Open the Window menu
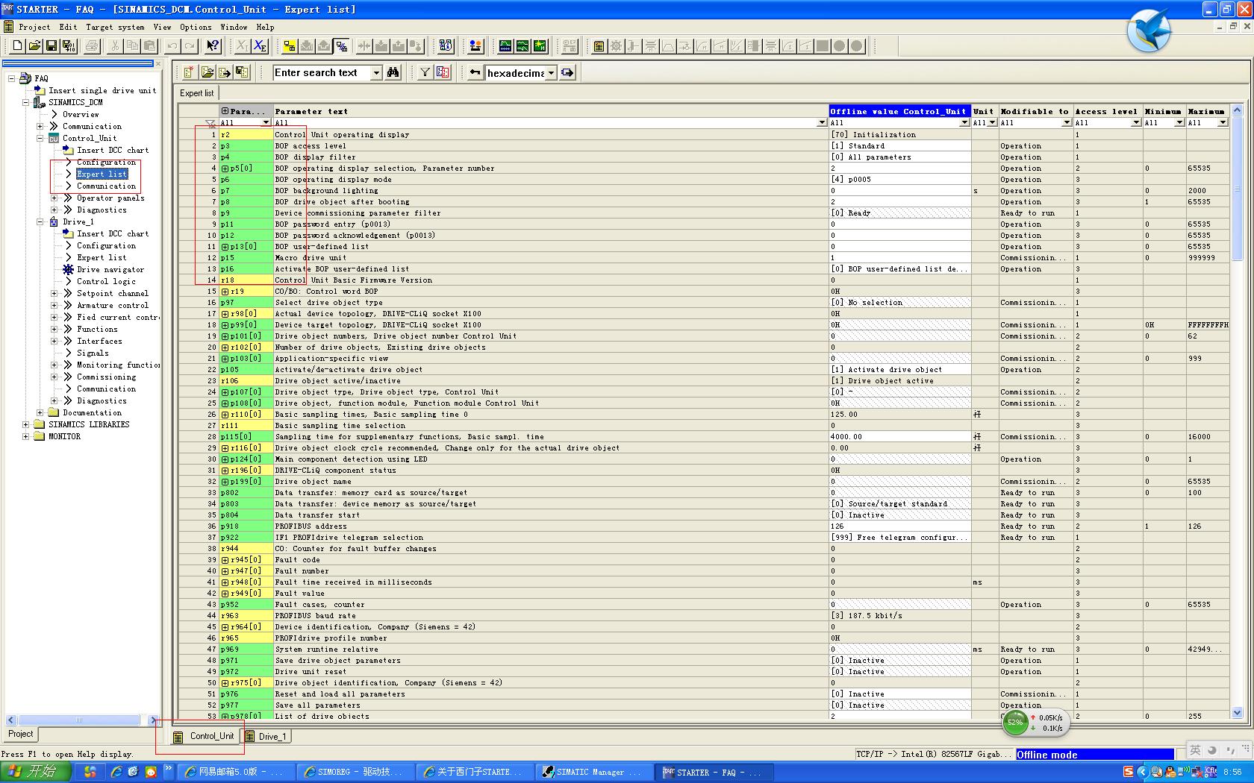The height and width of the screenshot is (783, 1254). 234,27
